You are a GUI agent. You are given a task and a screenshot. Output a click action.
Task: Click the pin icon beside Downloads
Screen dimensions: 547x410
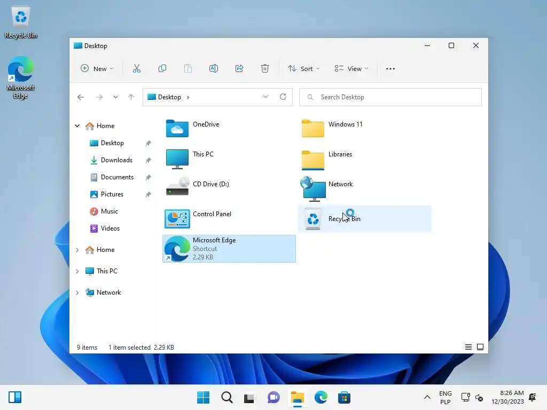coord(149,160)
